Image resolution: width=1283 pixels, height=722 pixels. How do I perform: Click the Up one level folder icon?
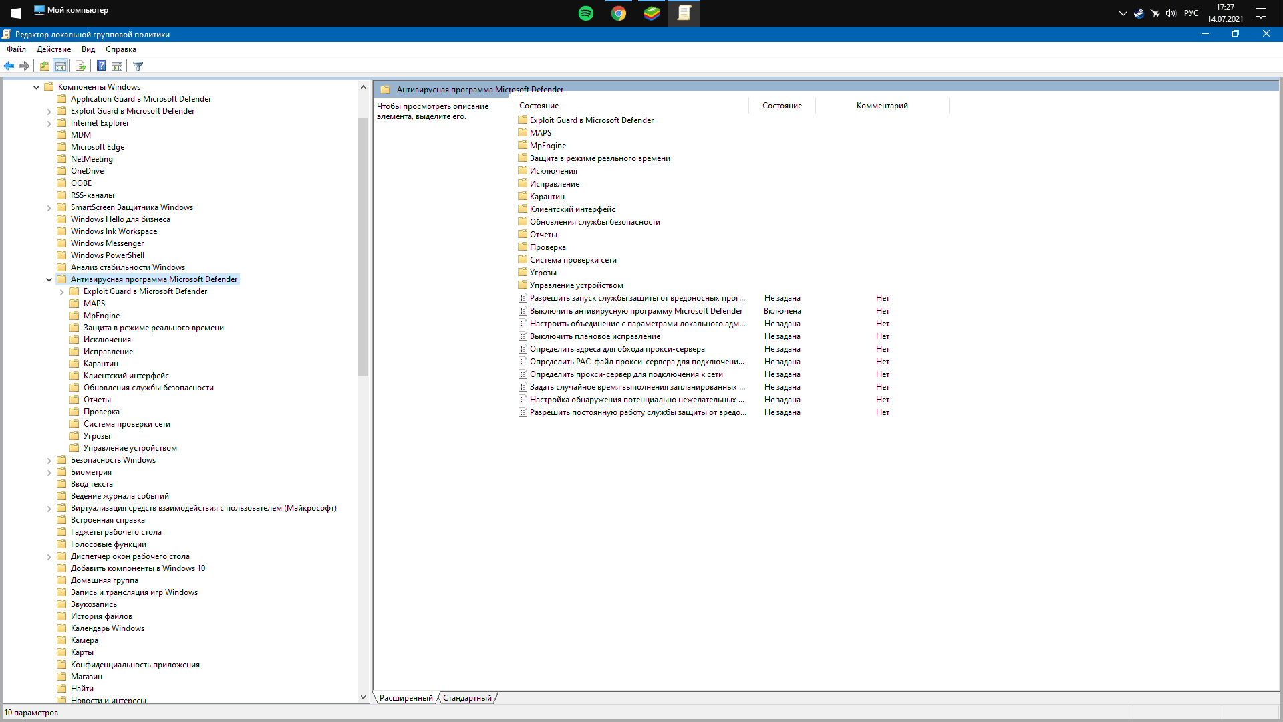[x=44, y=66]
